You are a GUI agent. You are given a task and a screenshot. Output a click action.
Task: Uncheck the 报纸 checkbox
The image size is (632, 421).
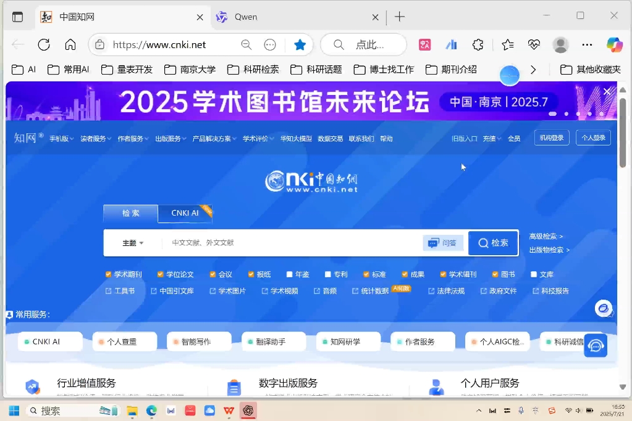251,274
